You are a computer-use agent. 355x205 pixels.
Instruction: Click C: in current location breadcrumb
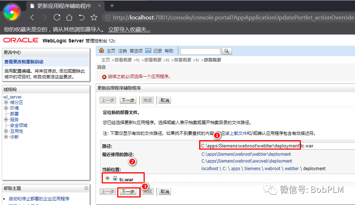coord(225,168)
